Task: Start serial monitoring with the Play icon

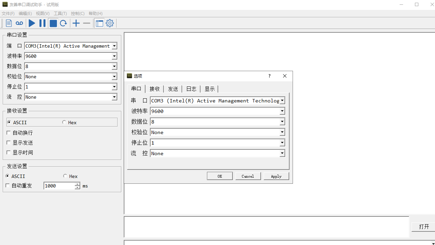Action: pos(32,23)
